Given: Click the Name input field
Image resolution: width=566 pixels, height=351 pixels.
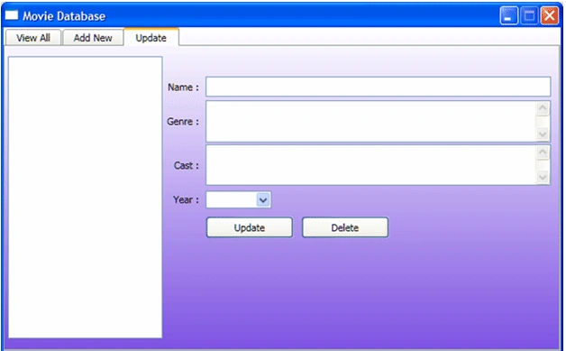Looking at the screenshot, I should (378, 87).
